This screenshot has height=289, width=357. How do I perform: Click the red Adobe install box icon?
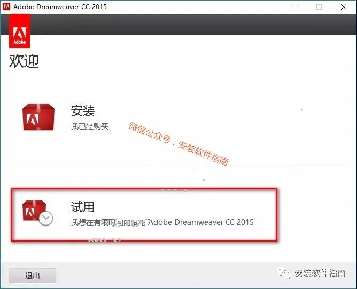click(x=38, y=117)
